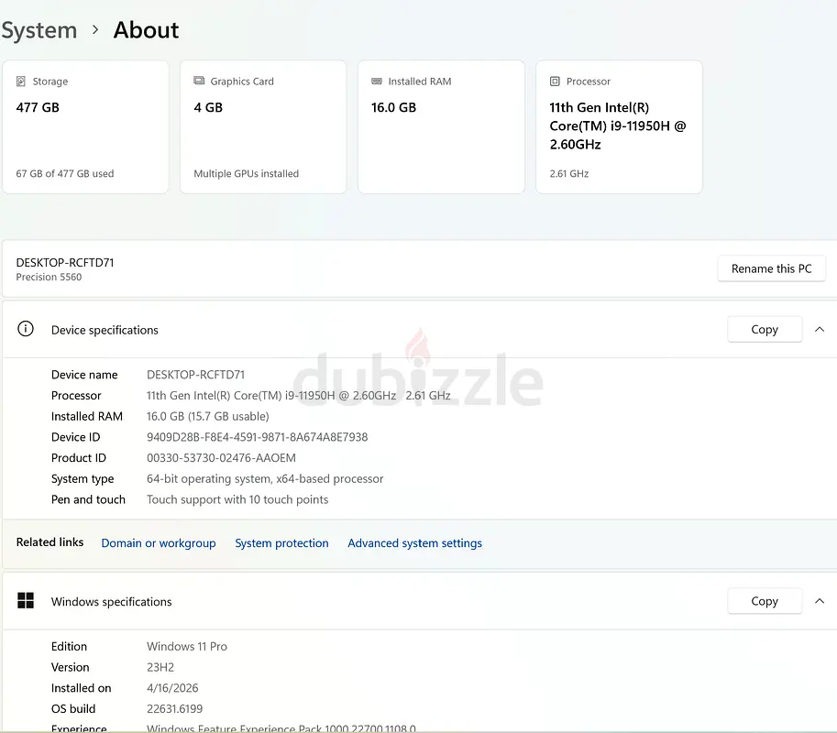
Task: Open Advanced system settings link
Action: (x=414, y=543)
